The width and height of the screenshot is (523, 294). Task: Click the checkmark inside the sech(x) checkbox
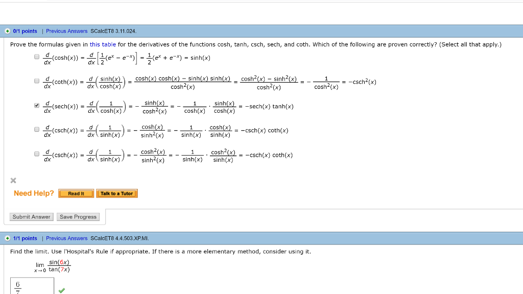tap(36, 104)
